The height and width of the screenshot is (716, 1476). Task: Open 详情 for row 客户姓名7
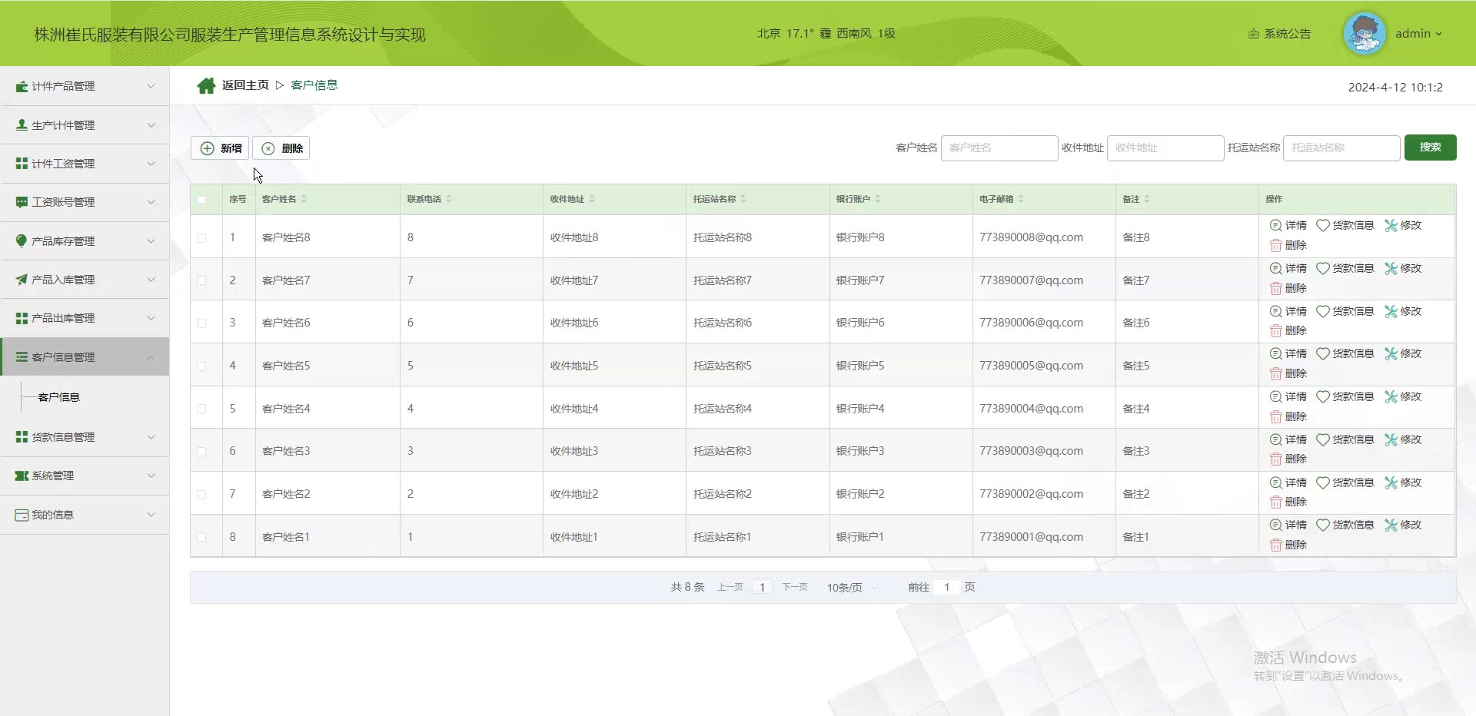(x=1288, y=268)
